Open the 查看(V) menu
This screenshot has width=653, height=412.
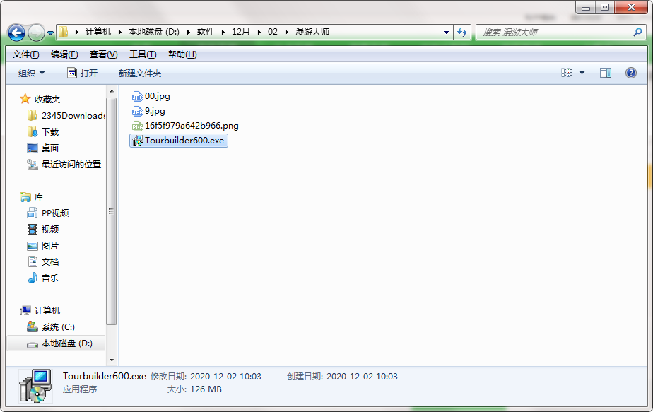[x=104, y=54]
